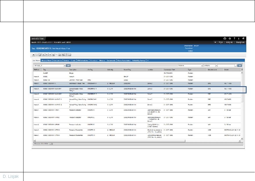Image resolution: width=255 pixels, height=181 pixels.
Task: Click the print icon in the toolbar
Action: coord(60,55)
